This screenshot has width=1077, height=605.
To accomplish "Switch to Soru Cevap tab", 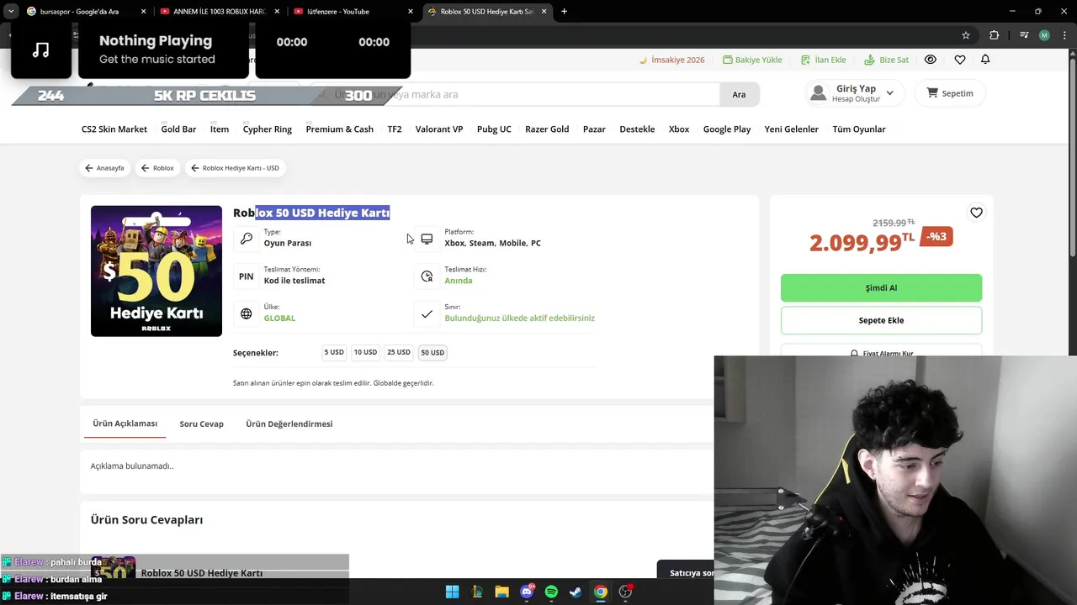I will (201, 423).
